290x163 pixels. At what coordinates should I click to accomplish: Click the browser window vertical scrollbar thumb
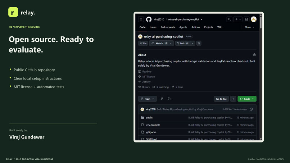[260, 22]
